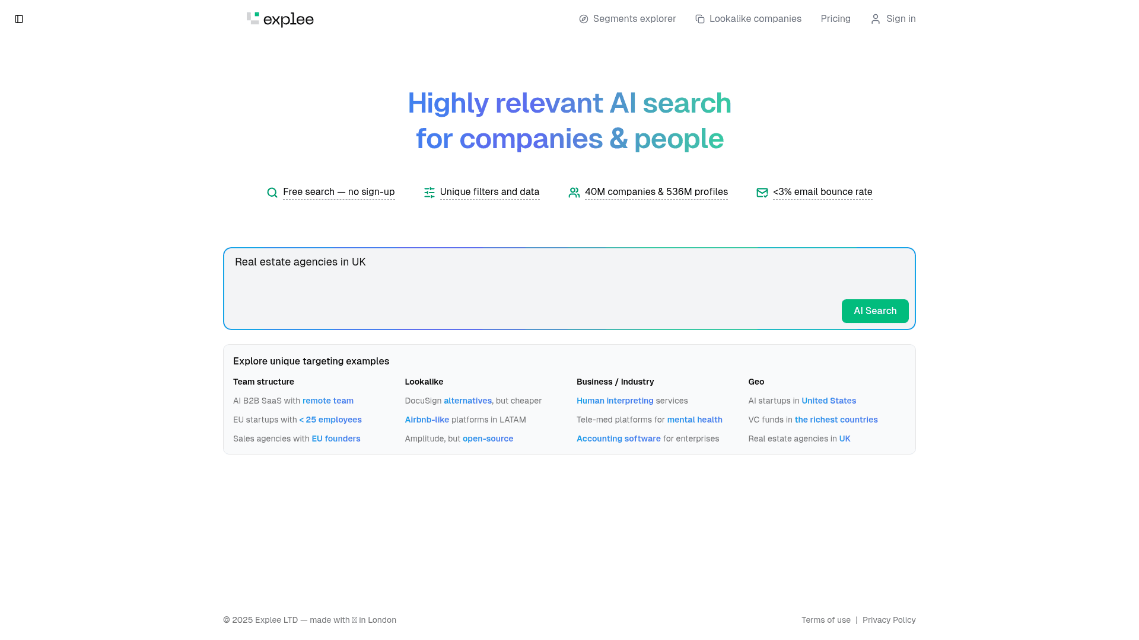The height and width of the screenshot is (640, 1139).
Task: Click the people icon beside 40M companies
Action: click(574, 193)
